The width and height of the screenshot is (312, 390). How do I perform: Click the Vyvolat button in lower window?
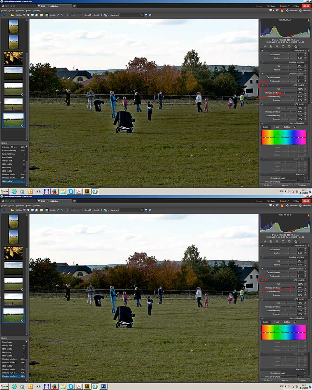tap(285, 380)
